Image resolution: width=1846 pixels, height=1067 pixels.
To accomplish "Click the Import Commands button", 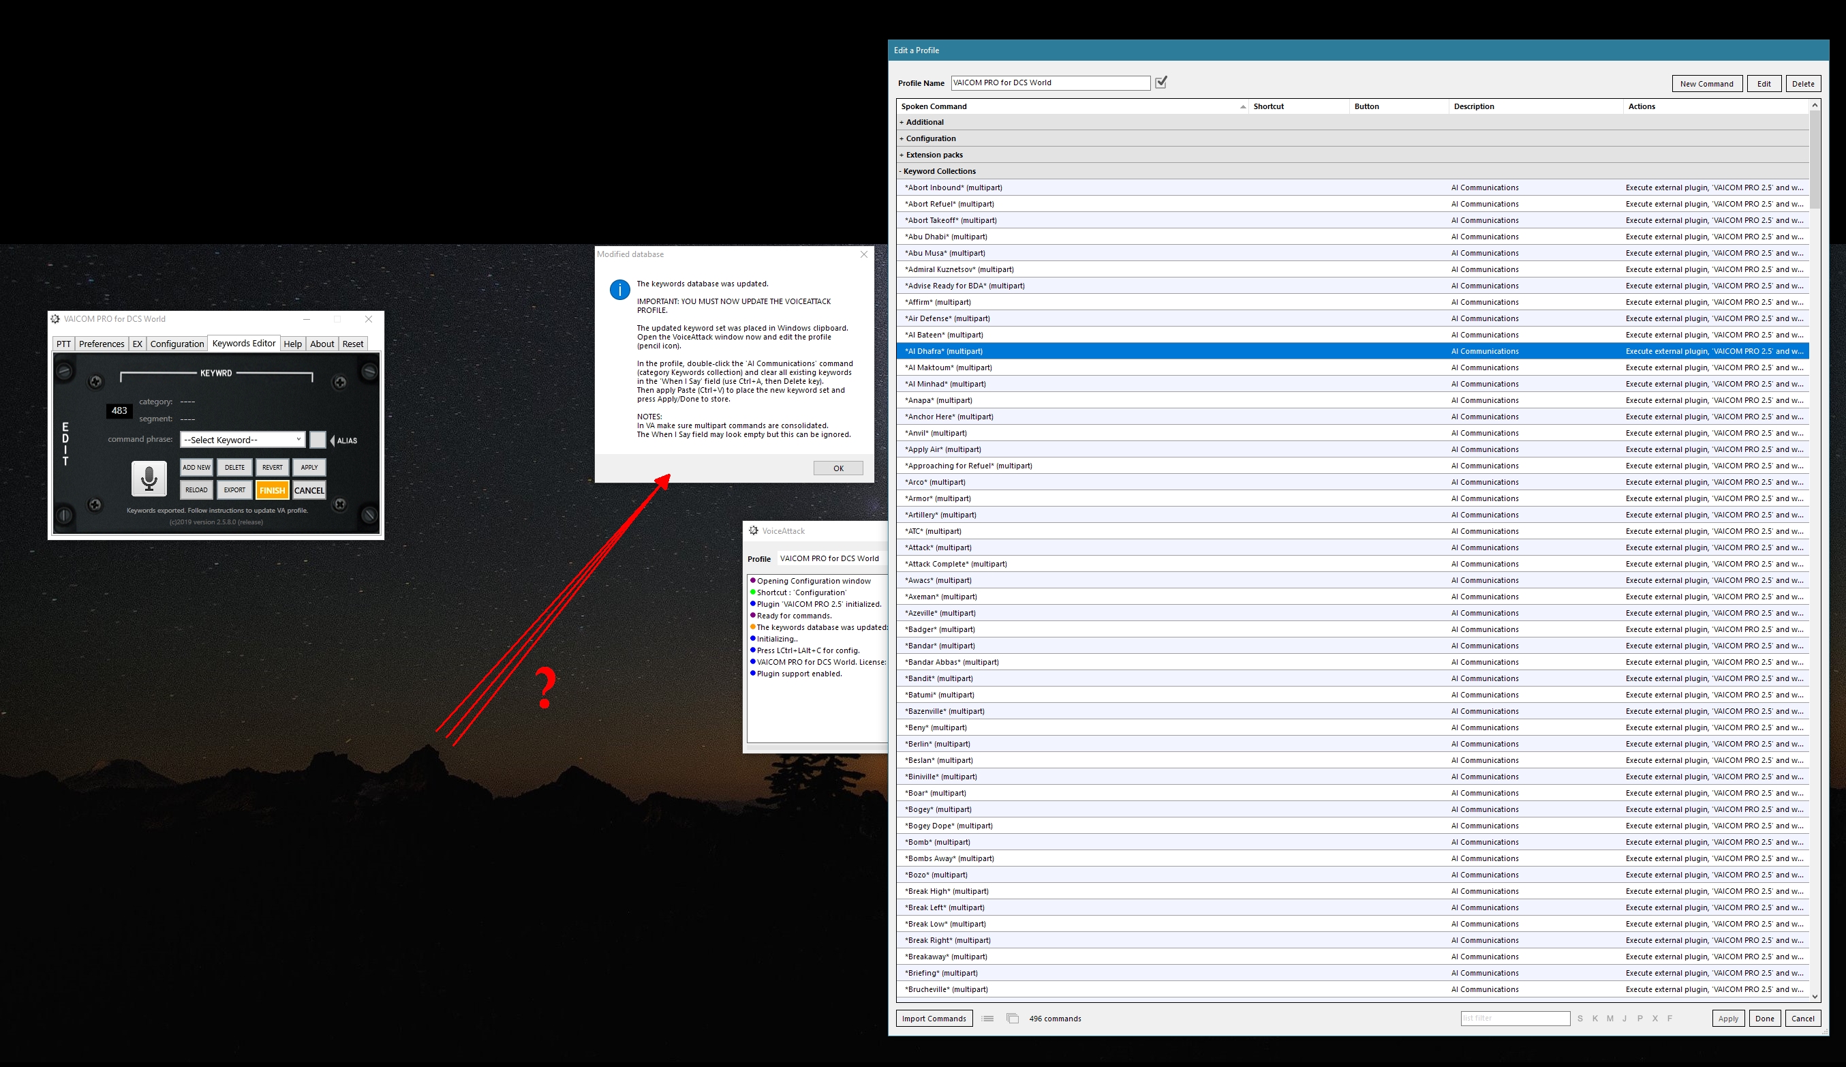I will click(x=934, y=1018).
